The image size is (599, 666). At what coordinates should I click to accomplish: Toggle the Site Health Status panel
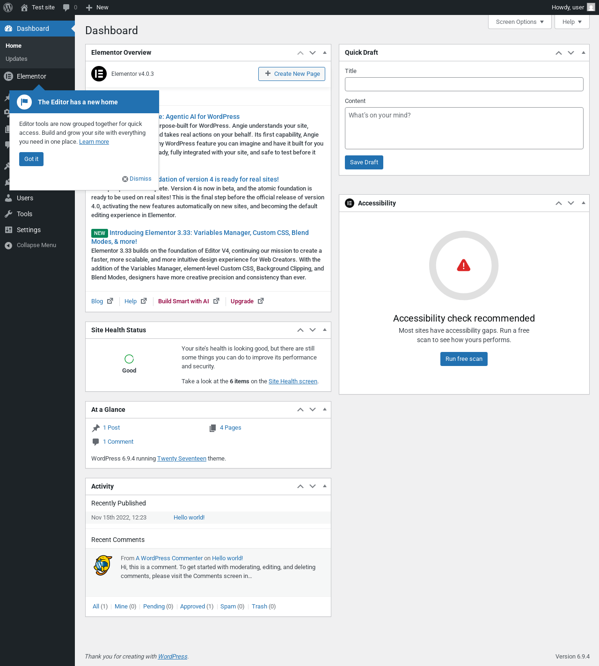(x=325, y=330)
